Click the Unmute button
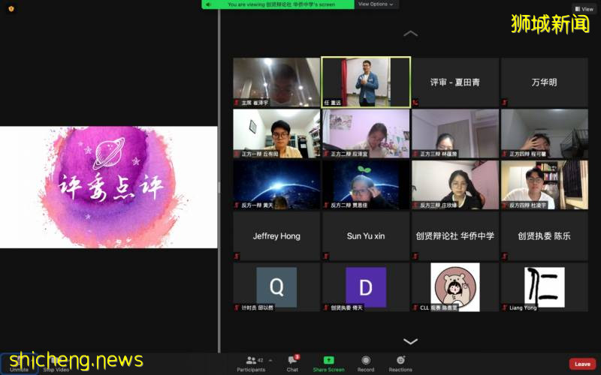601x375 pixels. coord(20,364)
